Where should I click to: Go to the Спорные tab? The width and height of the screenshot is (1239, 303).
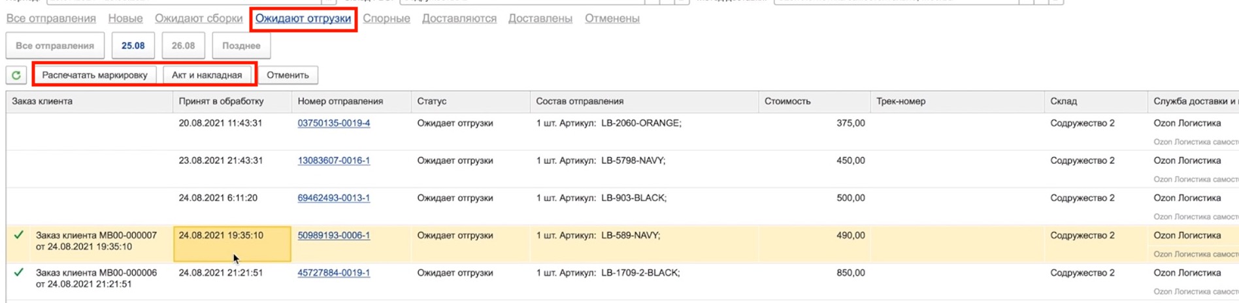(387, 18)
